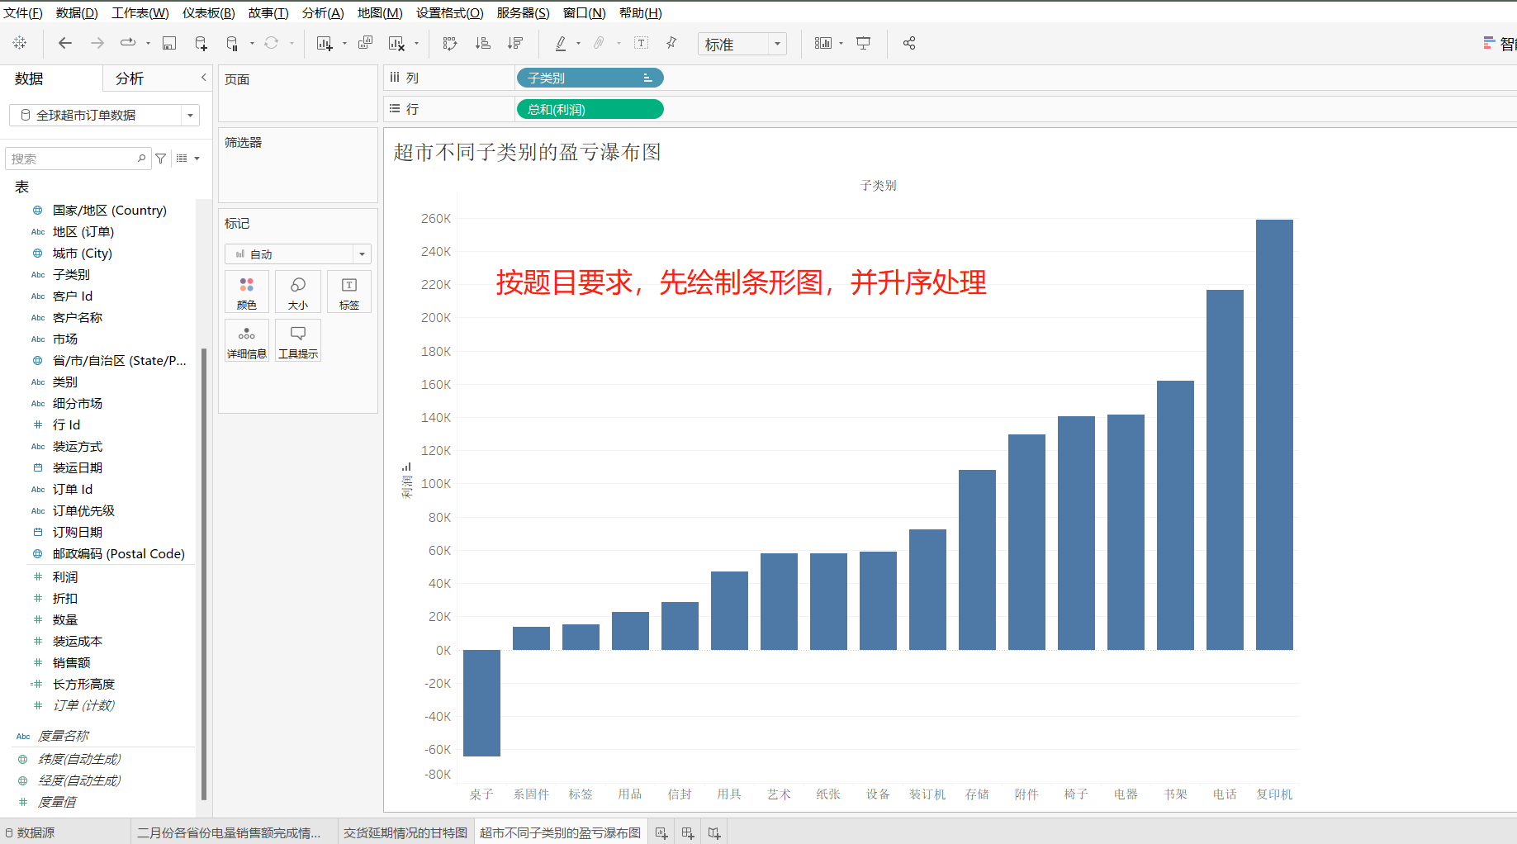Click the 工具提示 marks card button
Viewport: 1517px width, 844px height.
click(298, 341)
